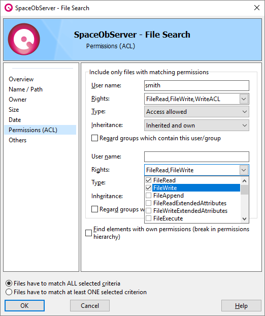This screenshot has height=316, width=265.
Task: Click the rights list scrollbar thumb
Action: pyautogui.click(x=245, y=189)
